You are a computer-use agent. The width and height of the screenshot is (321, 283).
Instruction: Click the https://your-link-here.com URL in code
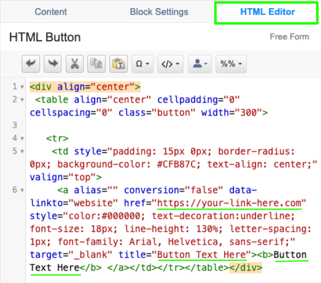click(230, 203)
